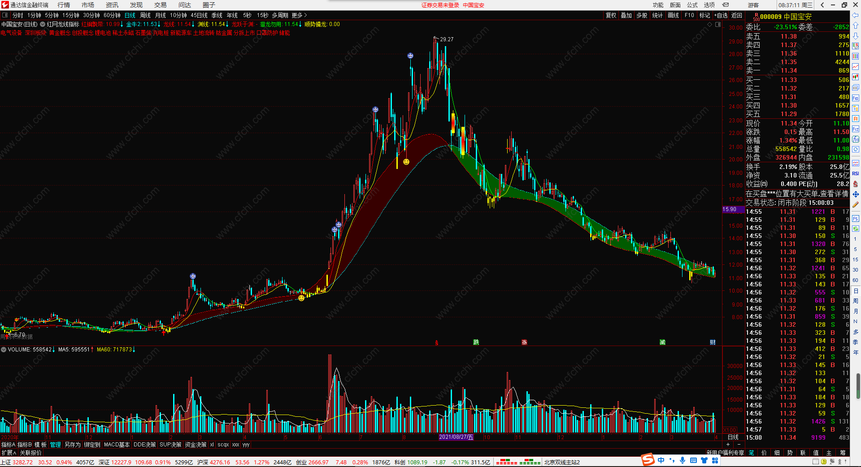
Task: Click the diamond icon above price axis
Action: pyautogui.click(x=710, y=24)
